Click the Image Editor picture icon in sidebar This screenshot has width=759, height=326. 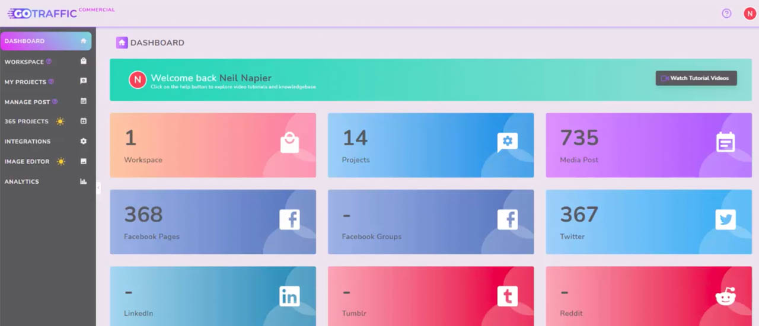coord(84,161)
